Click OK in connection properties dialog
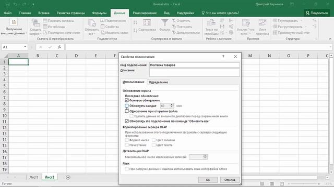 (x=208, y=180)
